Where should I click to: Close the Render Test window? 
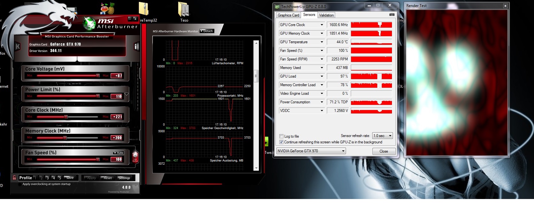pyautogui.click(x=505, y=6)
